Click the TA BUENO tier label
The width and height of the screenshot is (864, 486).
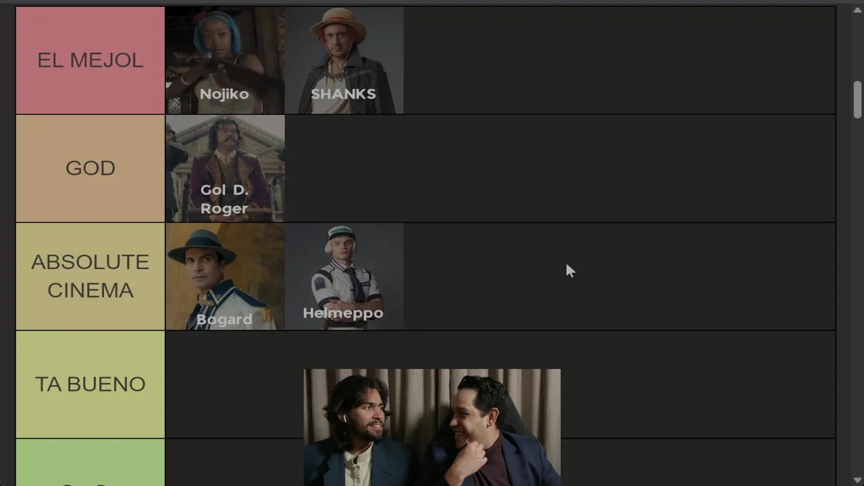[90, 384]
